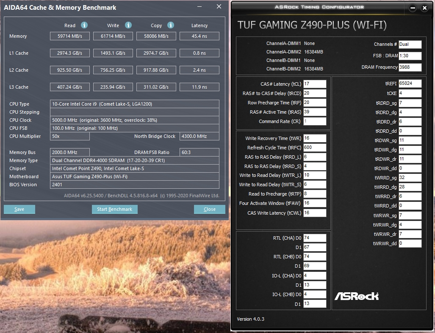
Task: Click the Save button in AIDA64
Action: point(19,209)
